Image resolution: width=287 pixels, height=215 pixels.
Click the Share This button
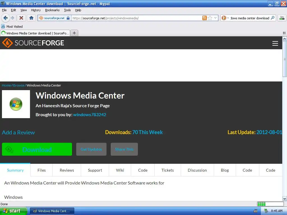coord(124,149)
